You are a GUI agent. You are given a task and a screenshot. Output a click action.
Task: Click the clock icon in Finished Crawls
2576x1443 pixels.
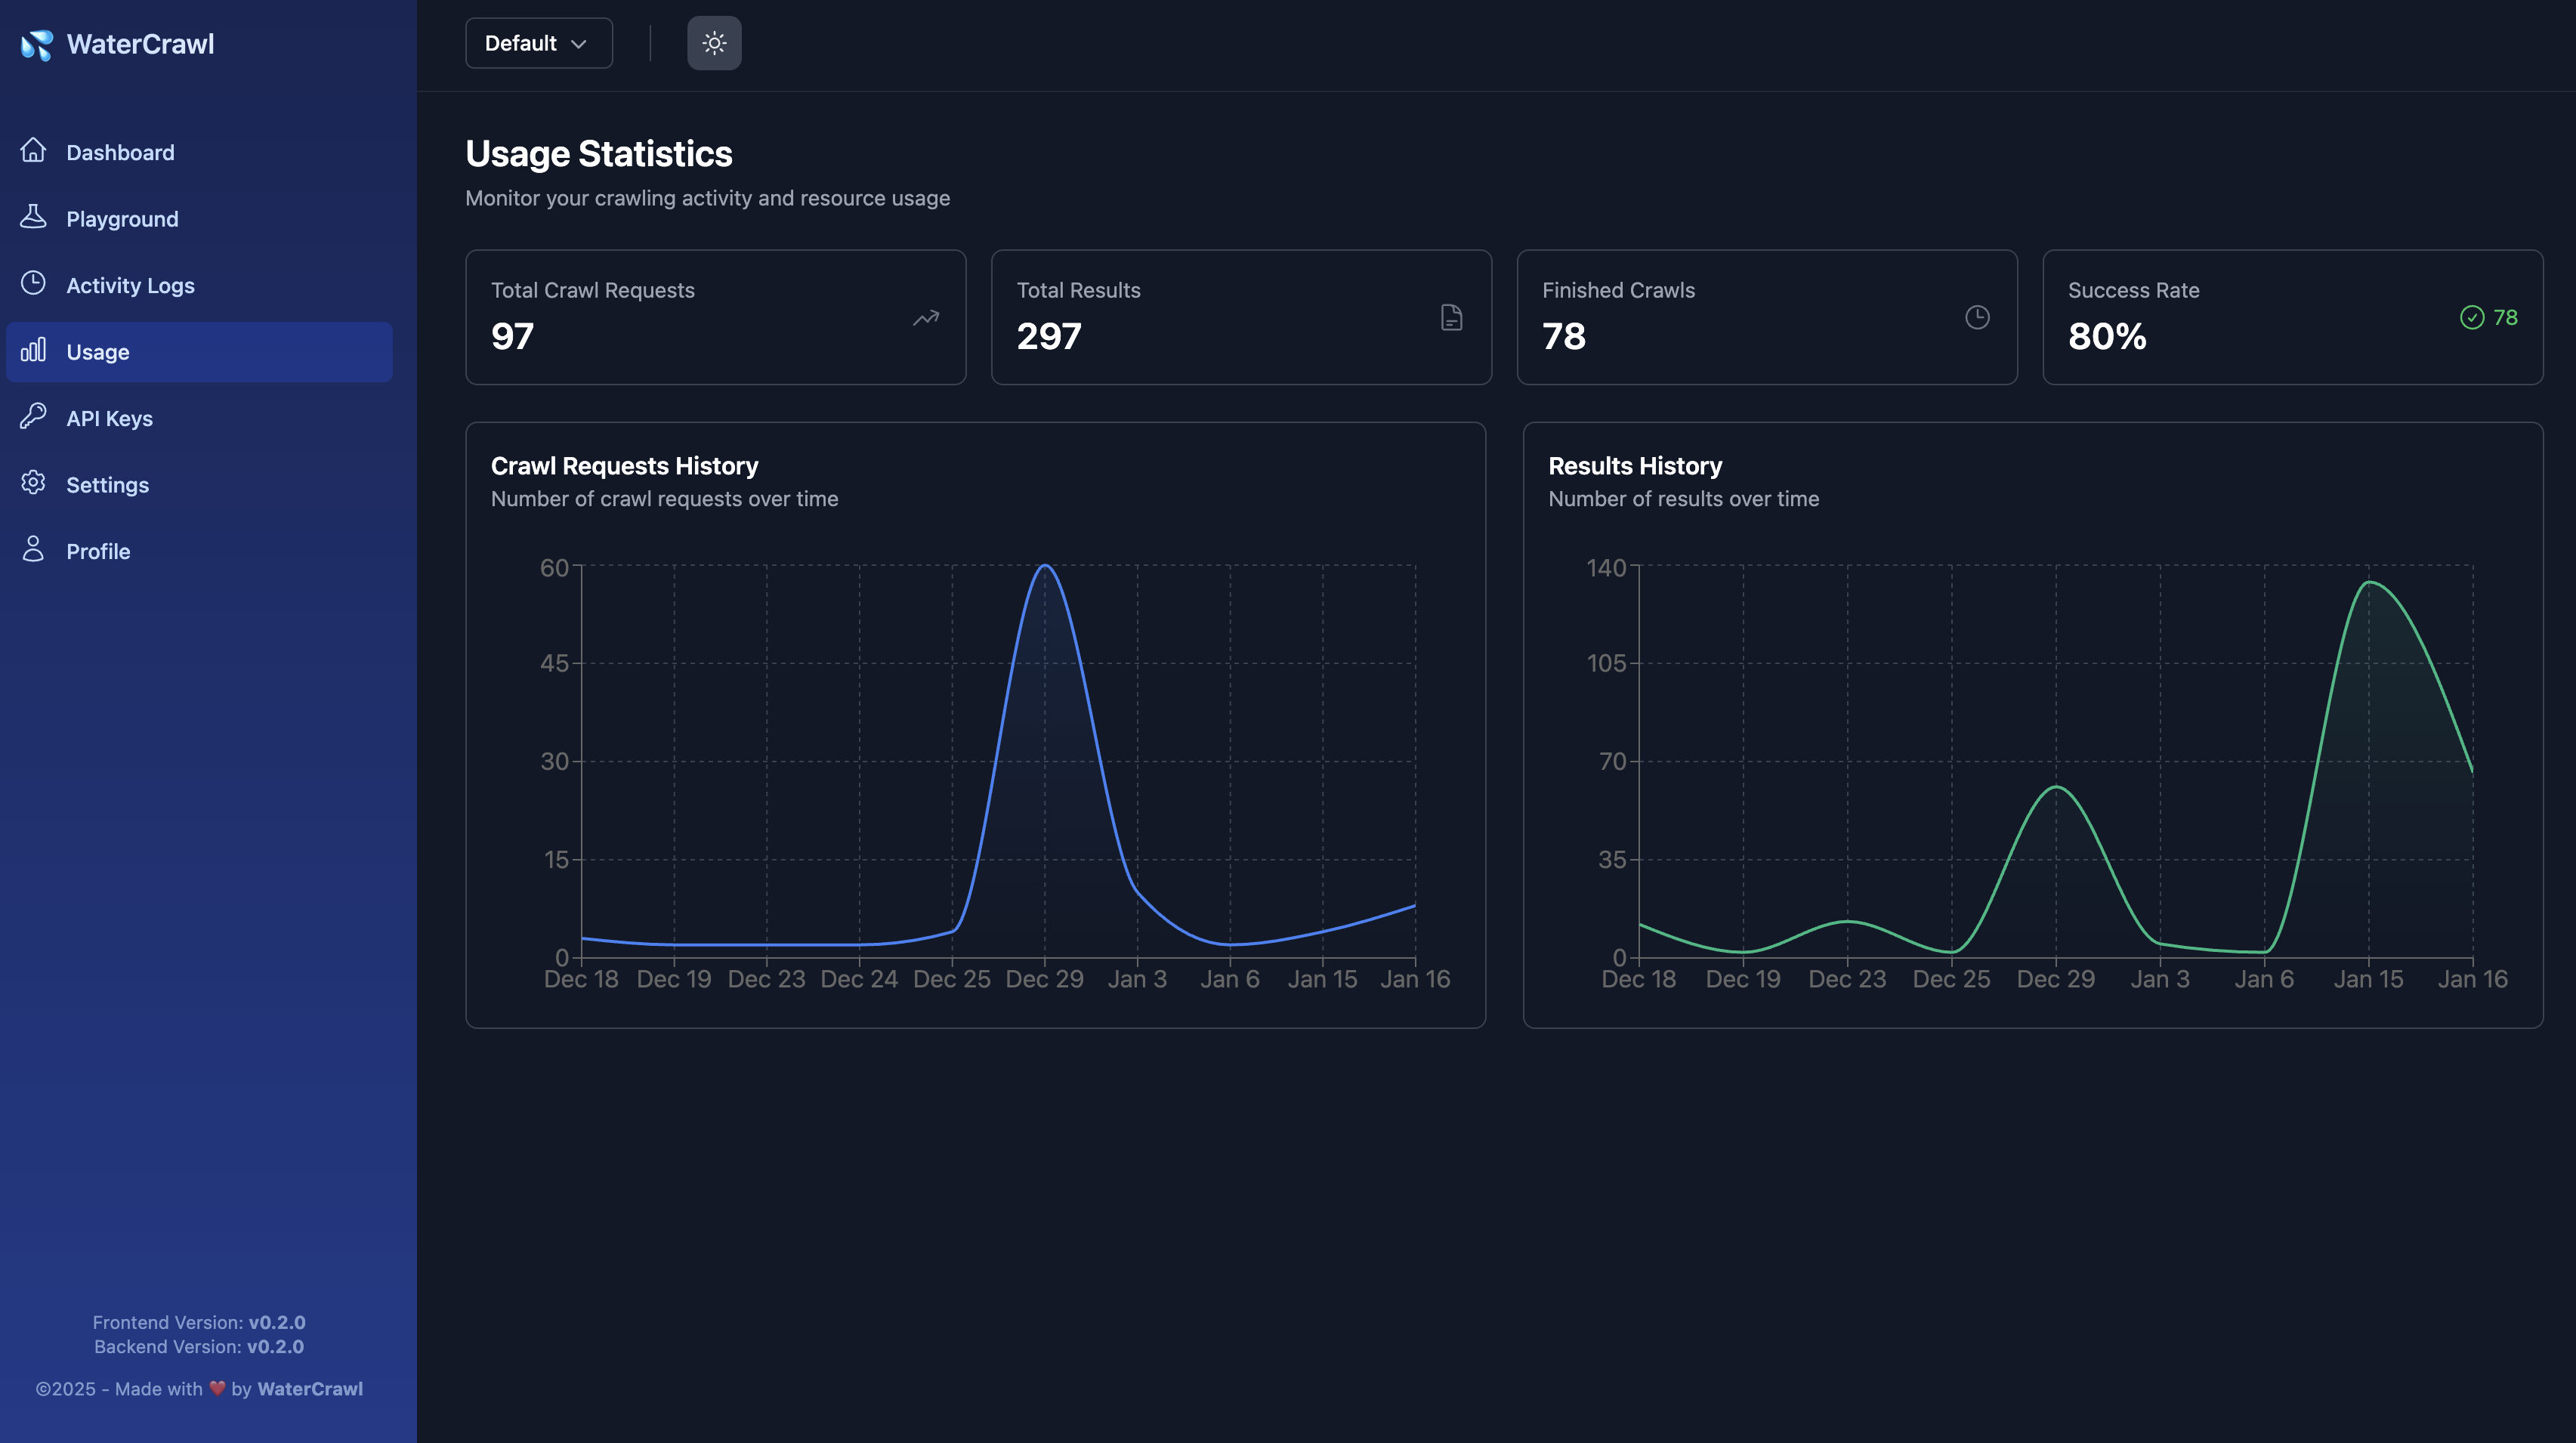tap(1977, 318)
